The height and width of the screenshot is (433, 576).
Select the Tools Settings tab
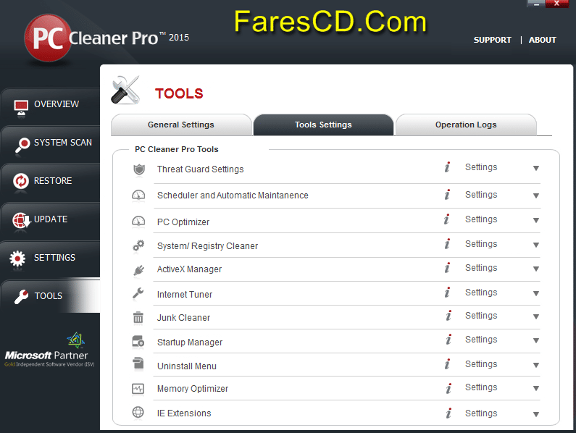point(323,125)
